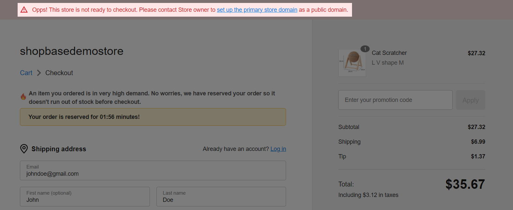This screenshot has height=210, width=513.
Task: Click the fire icon beside high demand notice
Action: coord(23,97)
